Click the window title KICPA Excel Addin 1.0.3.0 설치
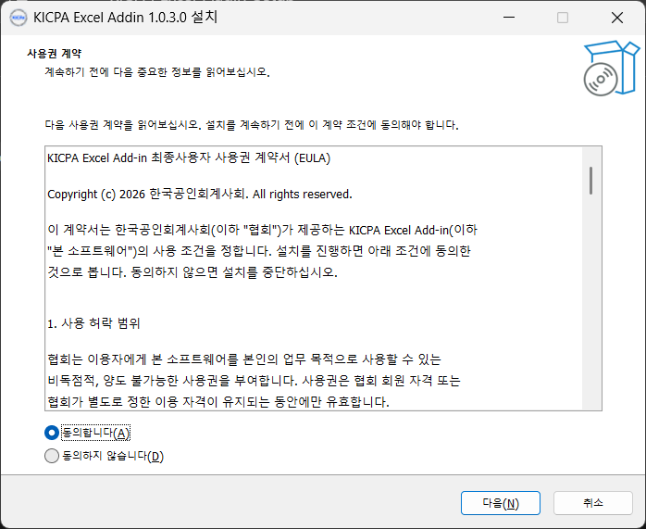 coord(125,18)
